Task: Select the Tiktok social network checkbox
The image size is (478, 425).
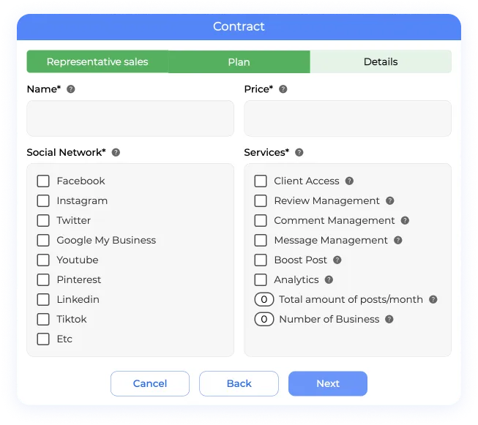Action: pos(43,319)
